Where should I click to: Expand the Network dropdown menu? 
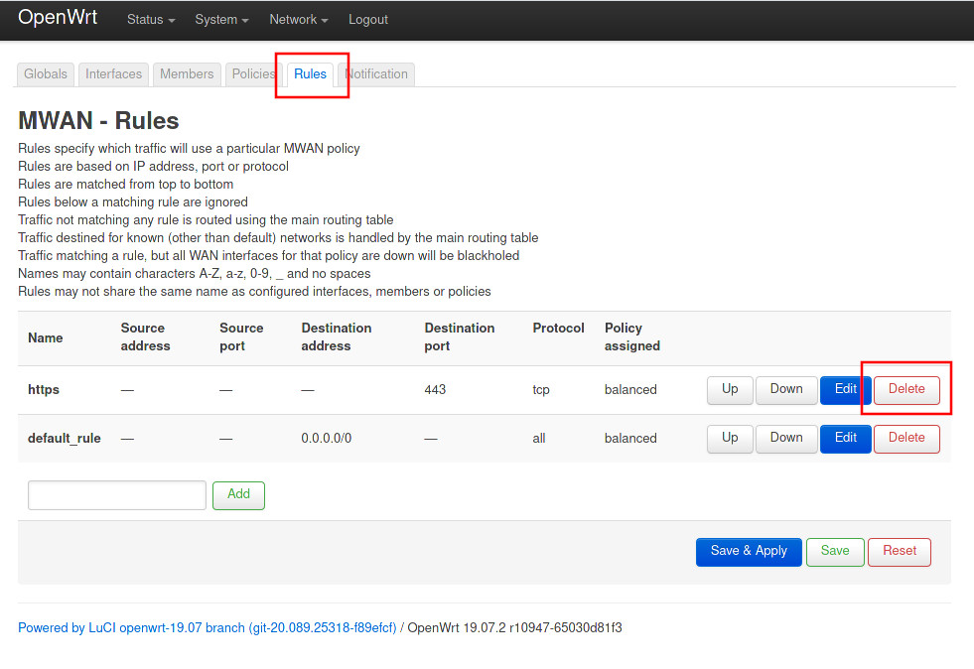tap(298, 20)
